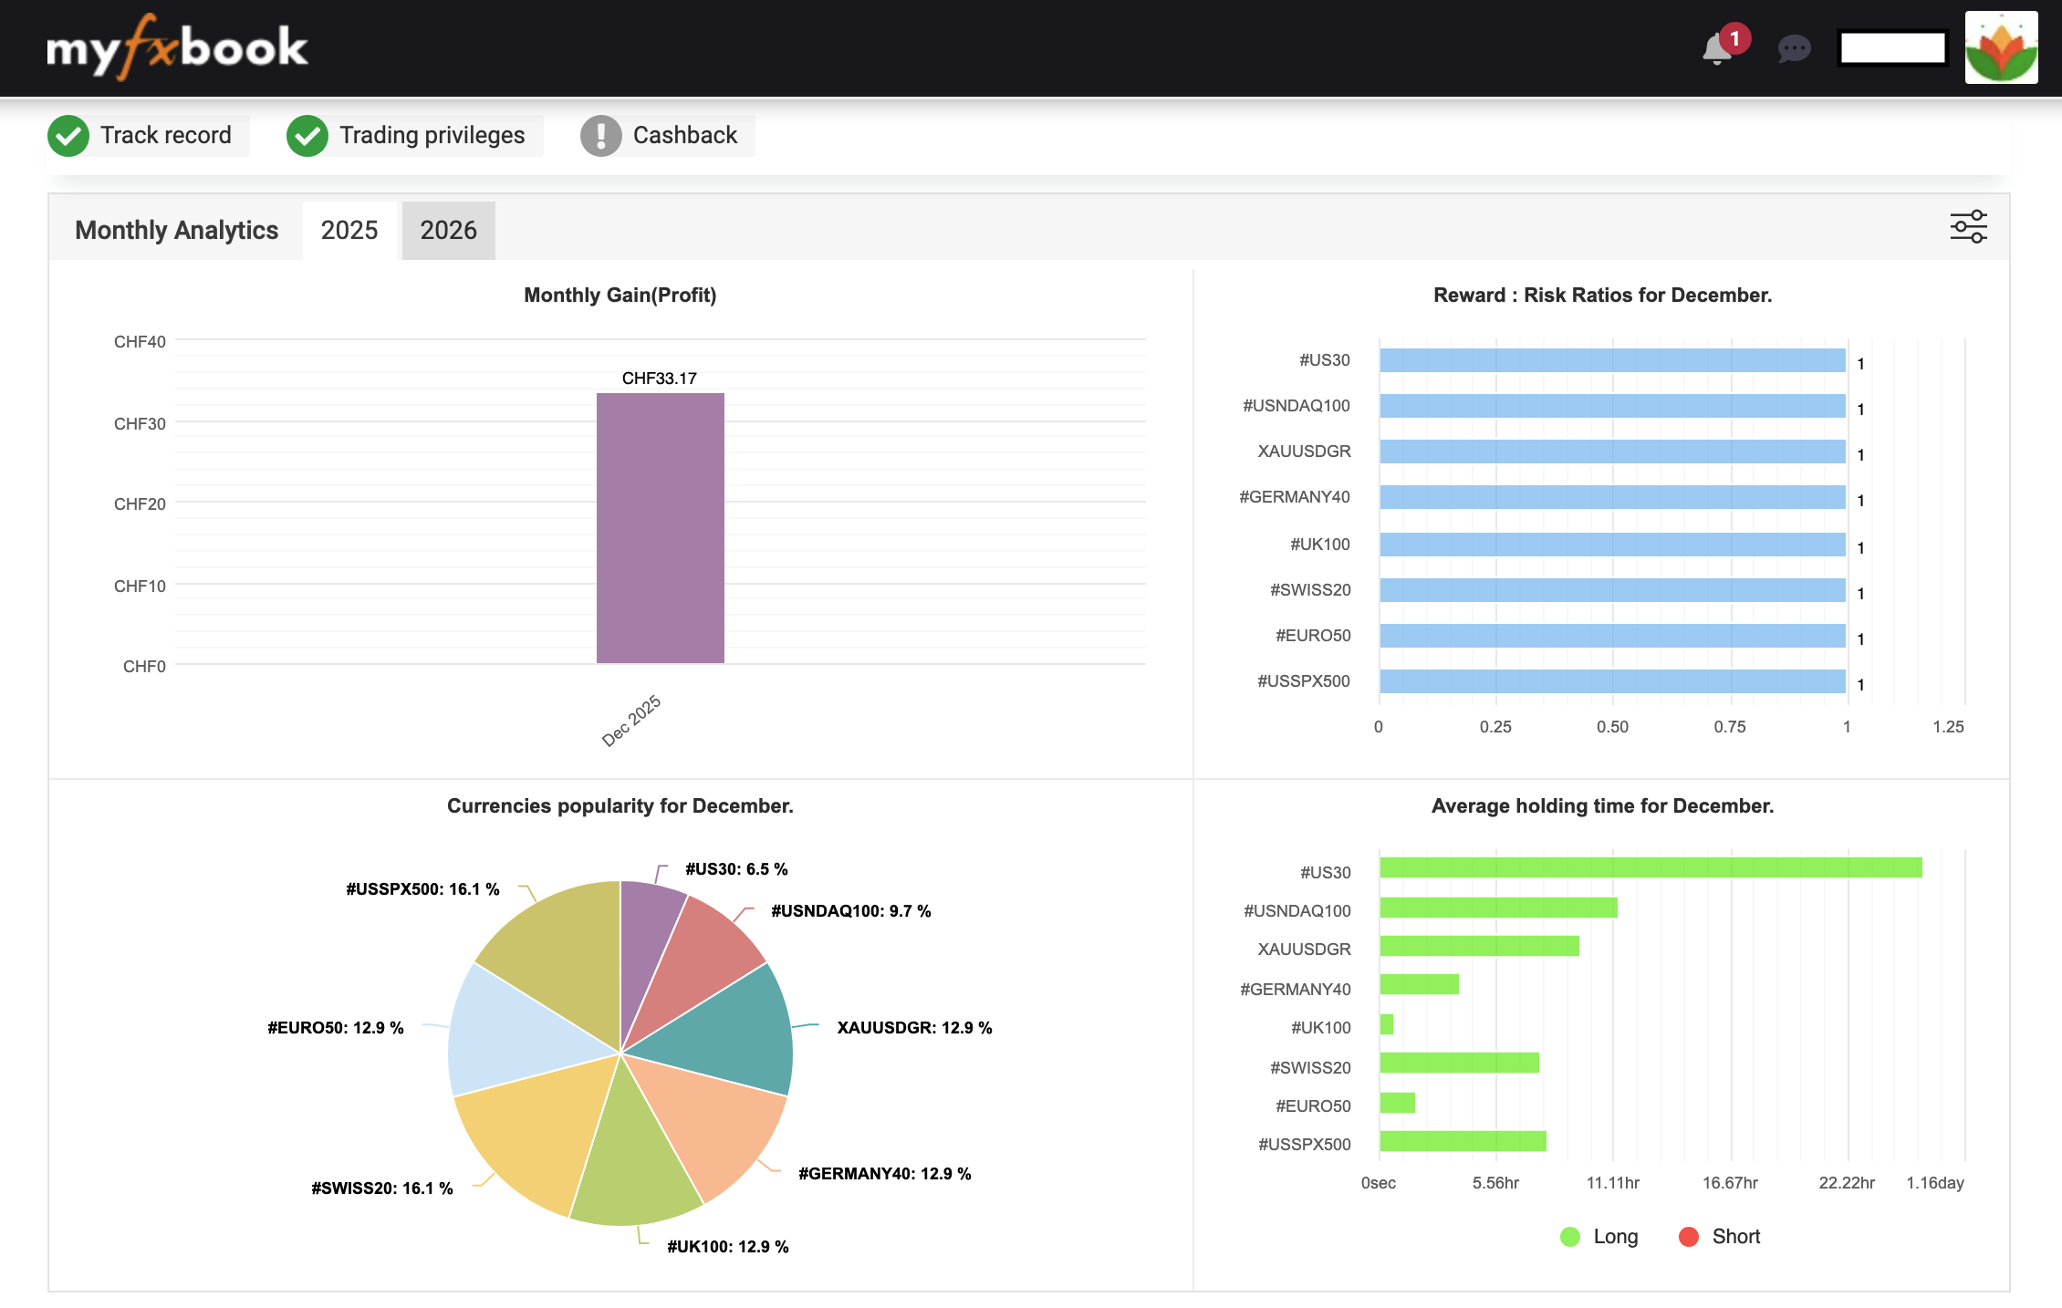The width and height of the screenshot is (2062, 1308).
Task: Switch to the 2026 tab
Action: (x=448, y=230)
